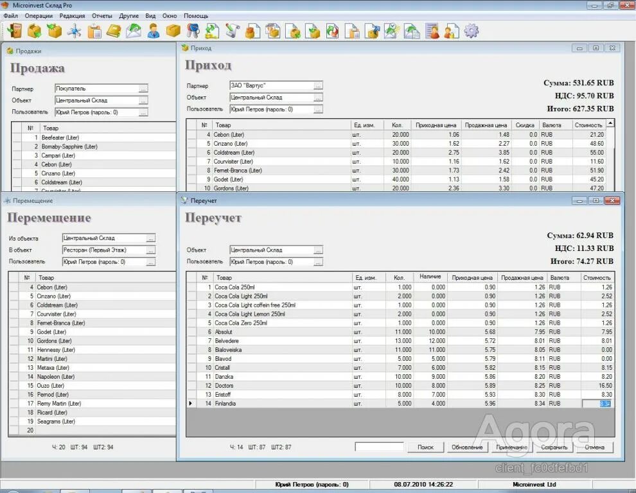
Task: Open settings with the gear toolbar icon
Action: coord(472,31)
